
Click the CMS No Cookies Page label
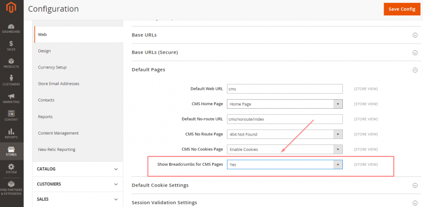[203, 149]
